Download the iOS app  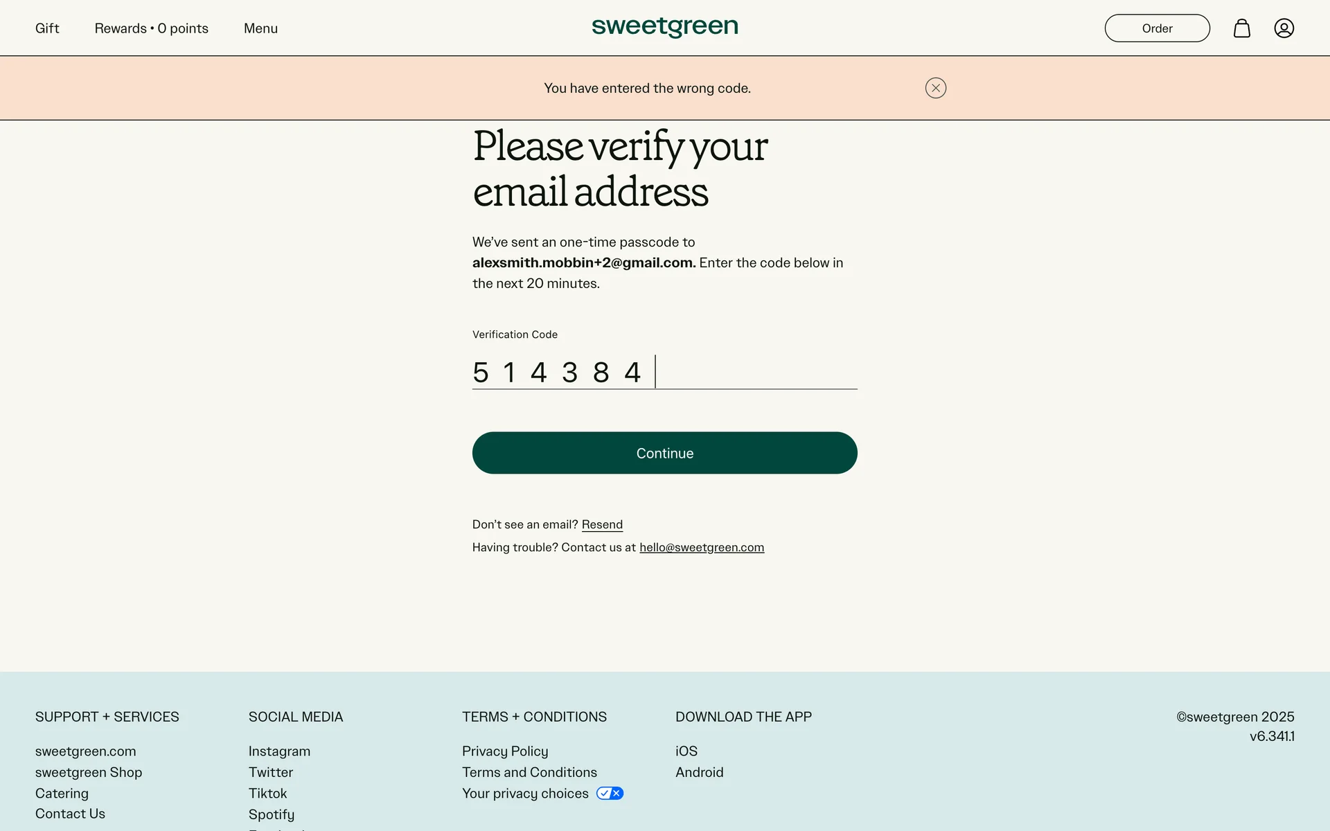[x=686, y=751]
